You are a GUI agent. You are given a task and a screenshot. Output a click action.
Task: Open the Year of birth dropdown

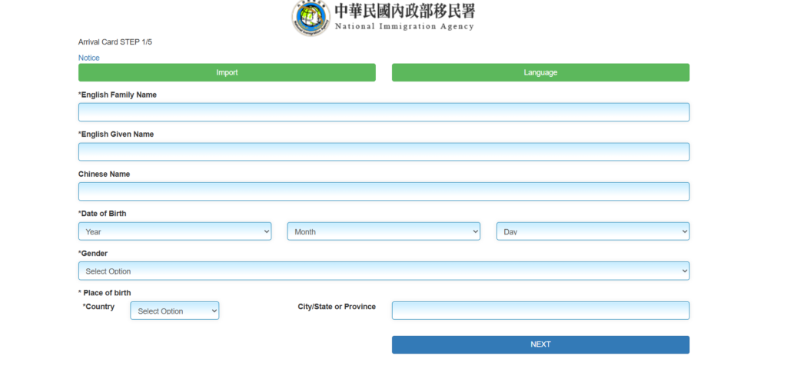click(174, 231)
